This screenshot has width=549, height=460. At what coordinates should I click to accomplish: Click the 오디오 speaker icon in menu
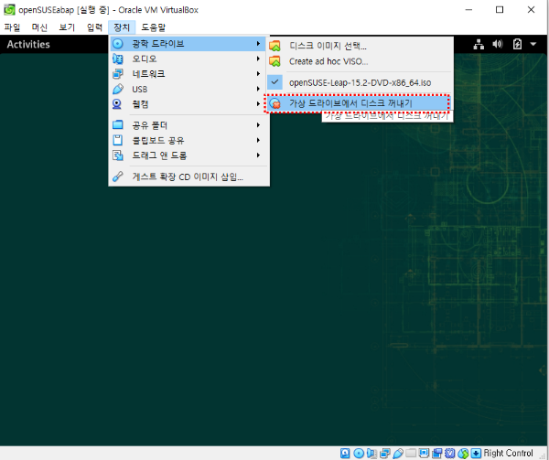[x=118, y=59]
